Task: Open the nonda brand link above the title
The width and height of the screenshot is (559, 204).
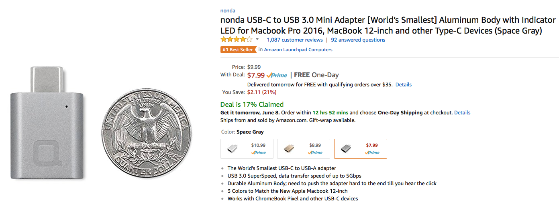Action: tap(228, 11)
